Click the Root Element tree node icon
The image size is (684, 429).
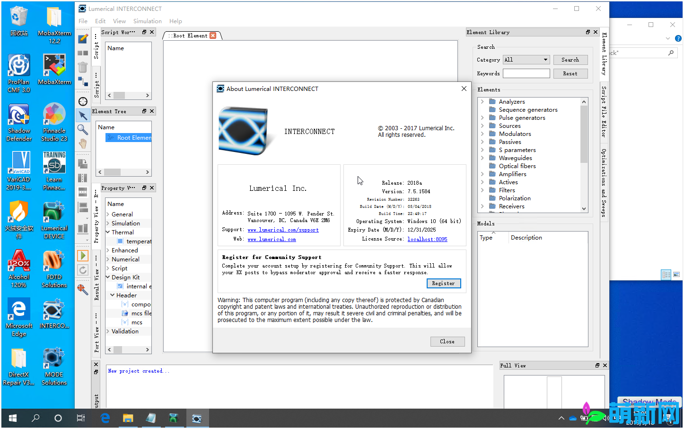111,138
